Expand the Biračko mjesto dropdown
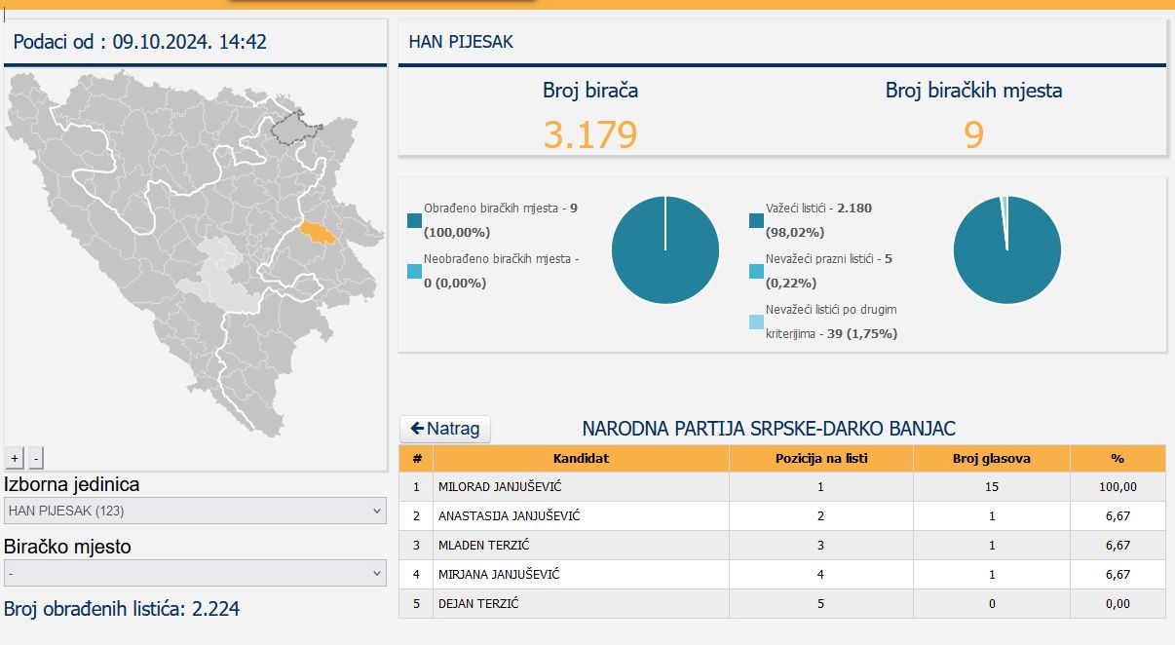 [195, 574]
